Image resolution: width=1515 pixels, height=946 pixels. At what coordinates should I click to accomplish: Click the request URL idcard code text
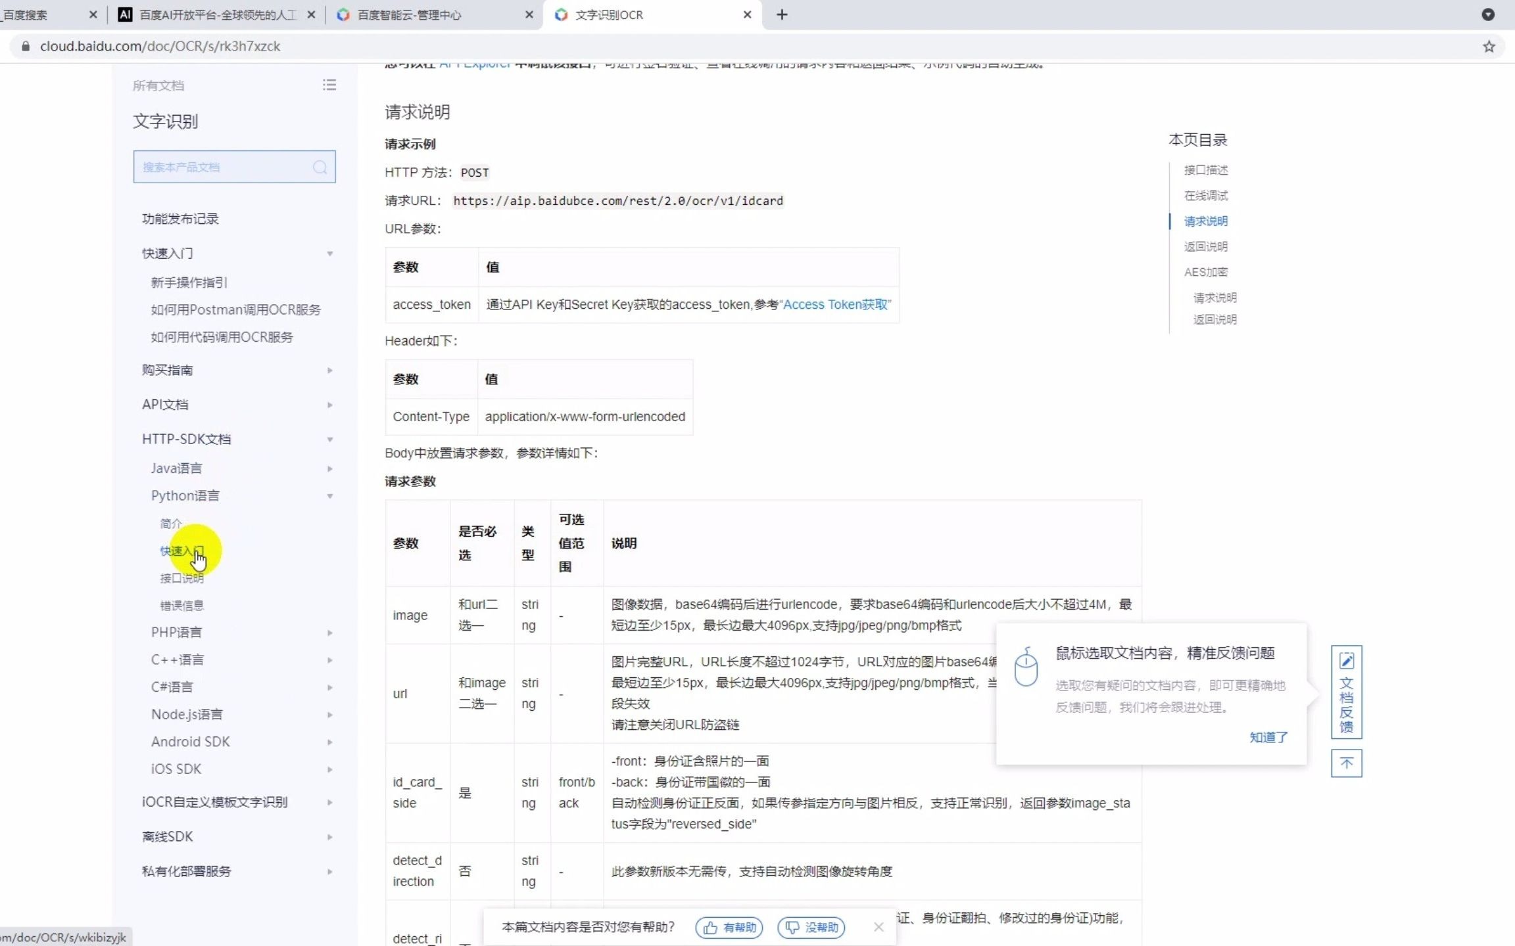(x=618, y=201)
